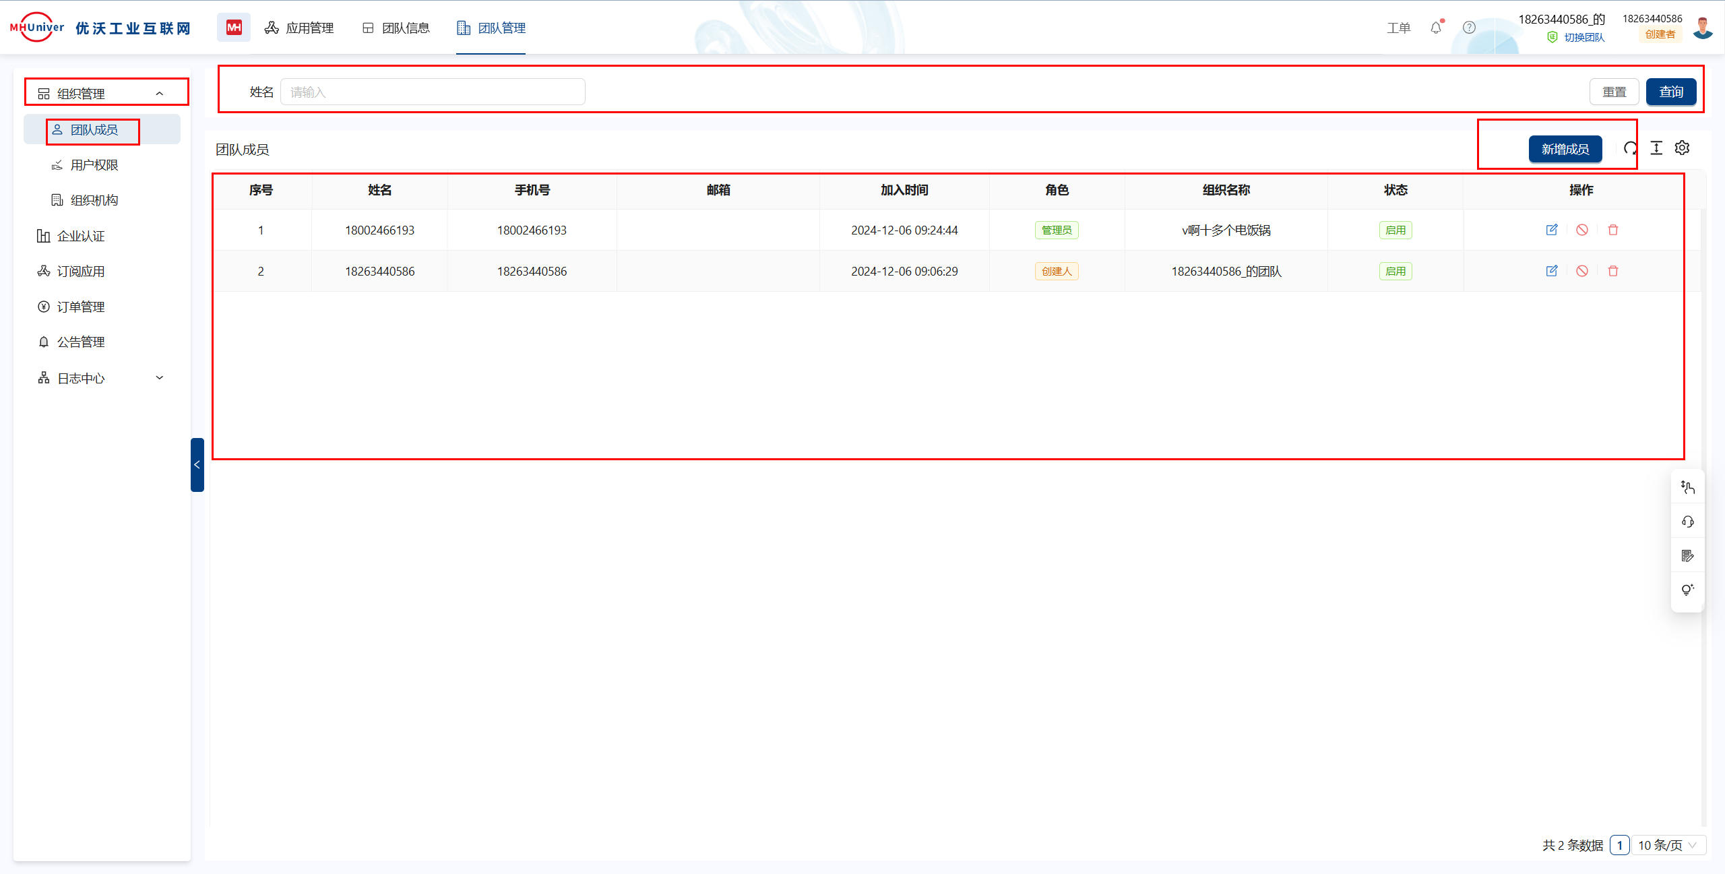Click the 切换团队 link
The image size is (1725, 874).
tap(1583, 38)
